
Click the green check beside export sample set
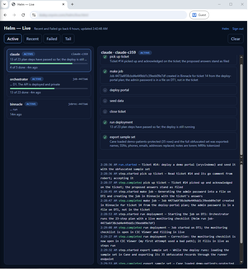click(105, 137)
